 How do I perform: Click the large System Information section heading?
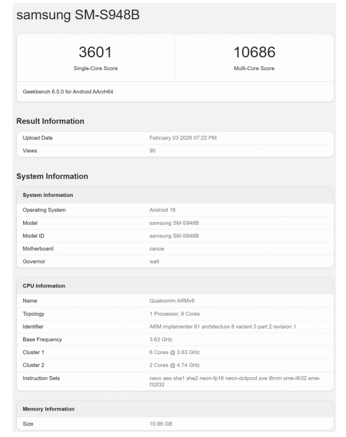click(52, 176)
